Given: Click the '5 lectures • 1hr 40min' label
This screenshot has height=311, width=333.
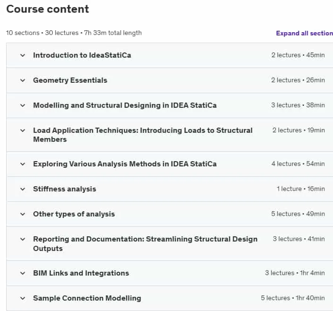Looking at the screenshot, I should click(x=293, y=298).
